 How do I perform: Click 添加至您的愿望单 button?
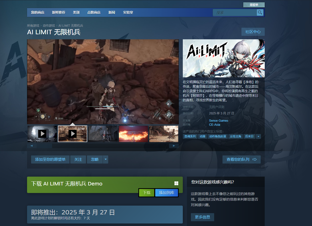click(x=50, y=159)
